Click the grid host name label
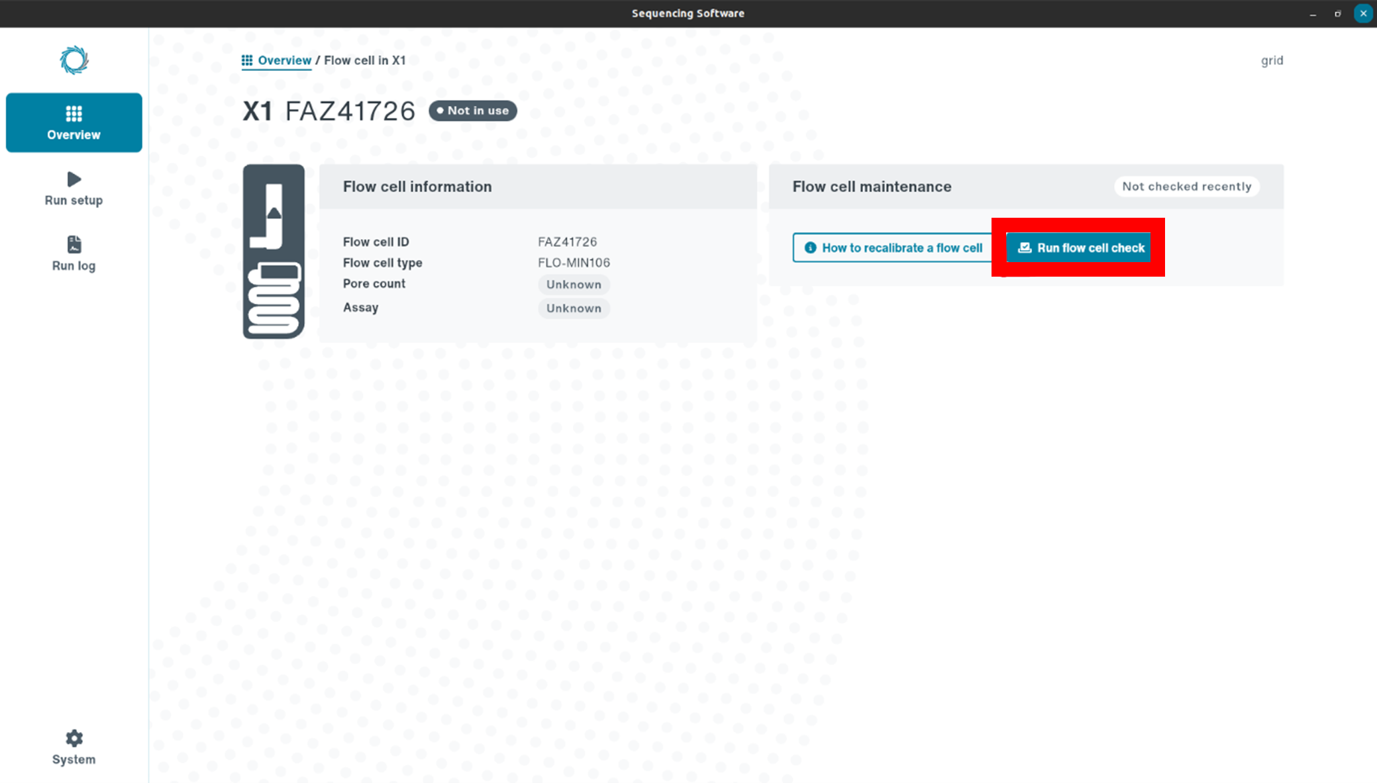This screenshot has width=1377, height=783. tap(1272, 60)
